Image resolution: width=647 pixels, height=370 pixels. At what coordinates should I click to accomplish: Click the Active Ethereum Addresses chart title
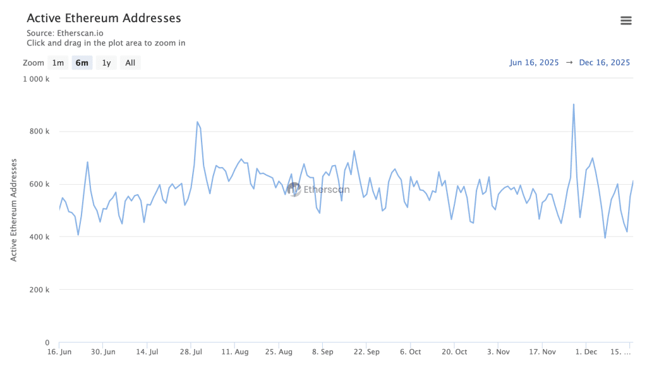[x=104, y=18]
